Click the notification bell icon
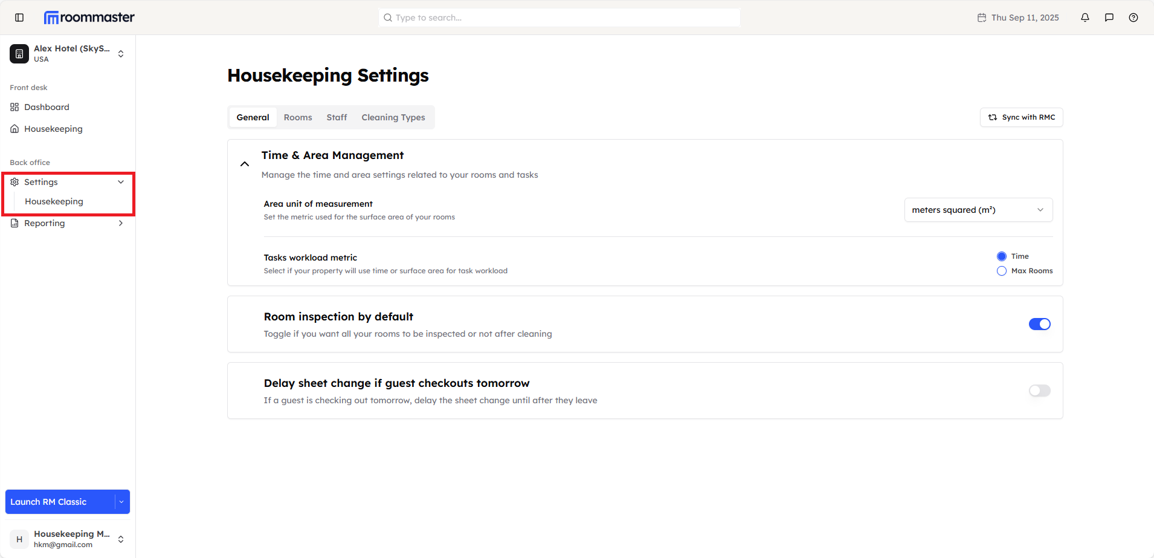This screenshot has width=1154, height=558. tap(1085, 18)
